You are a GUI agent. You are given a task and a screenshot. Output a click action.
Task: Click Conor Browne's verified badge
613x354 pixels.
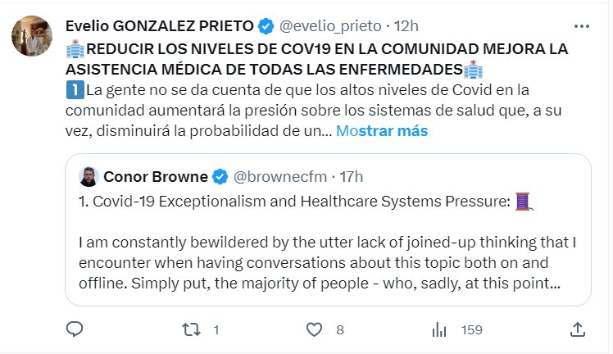tap(220, 176)
